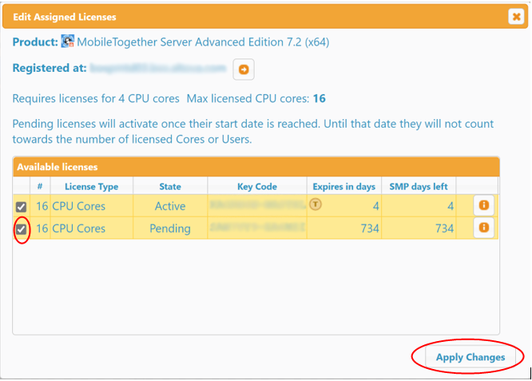Uncheck the Active license checkbox
532x381 pixels.
pos(22,206)
